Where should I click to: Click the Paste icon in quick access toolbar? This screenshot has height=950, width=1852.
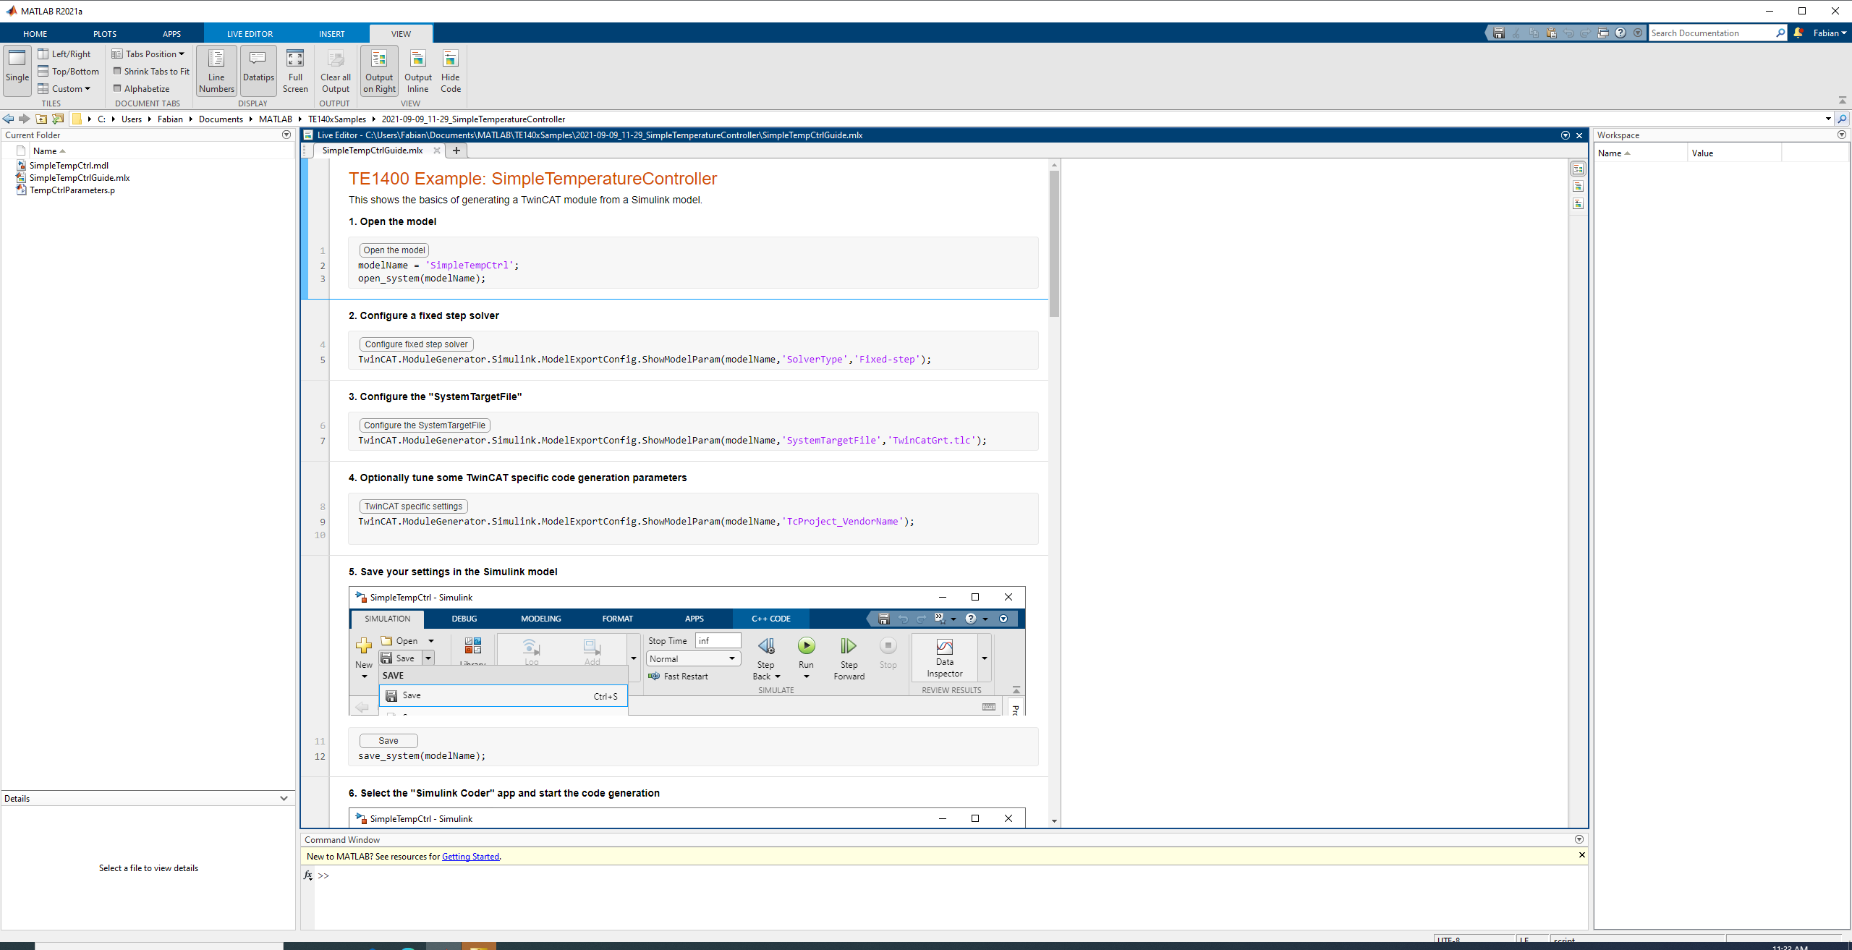click(1551, 33)
